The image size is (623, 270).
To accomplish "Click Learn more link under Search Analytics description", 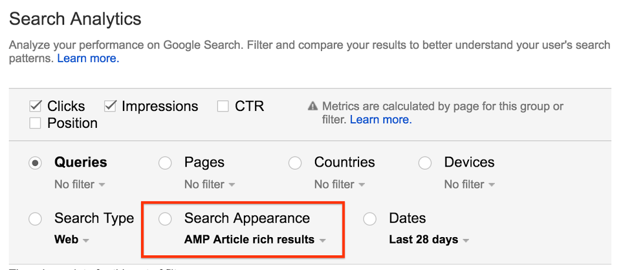I will [x=88, y=59].
